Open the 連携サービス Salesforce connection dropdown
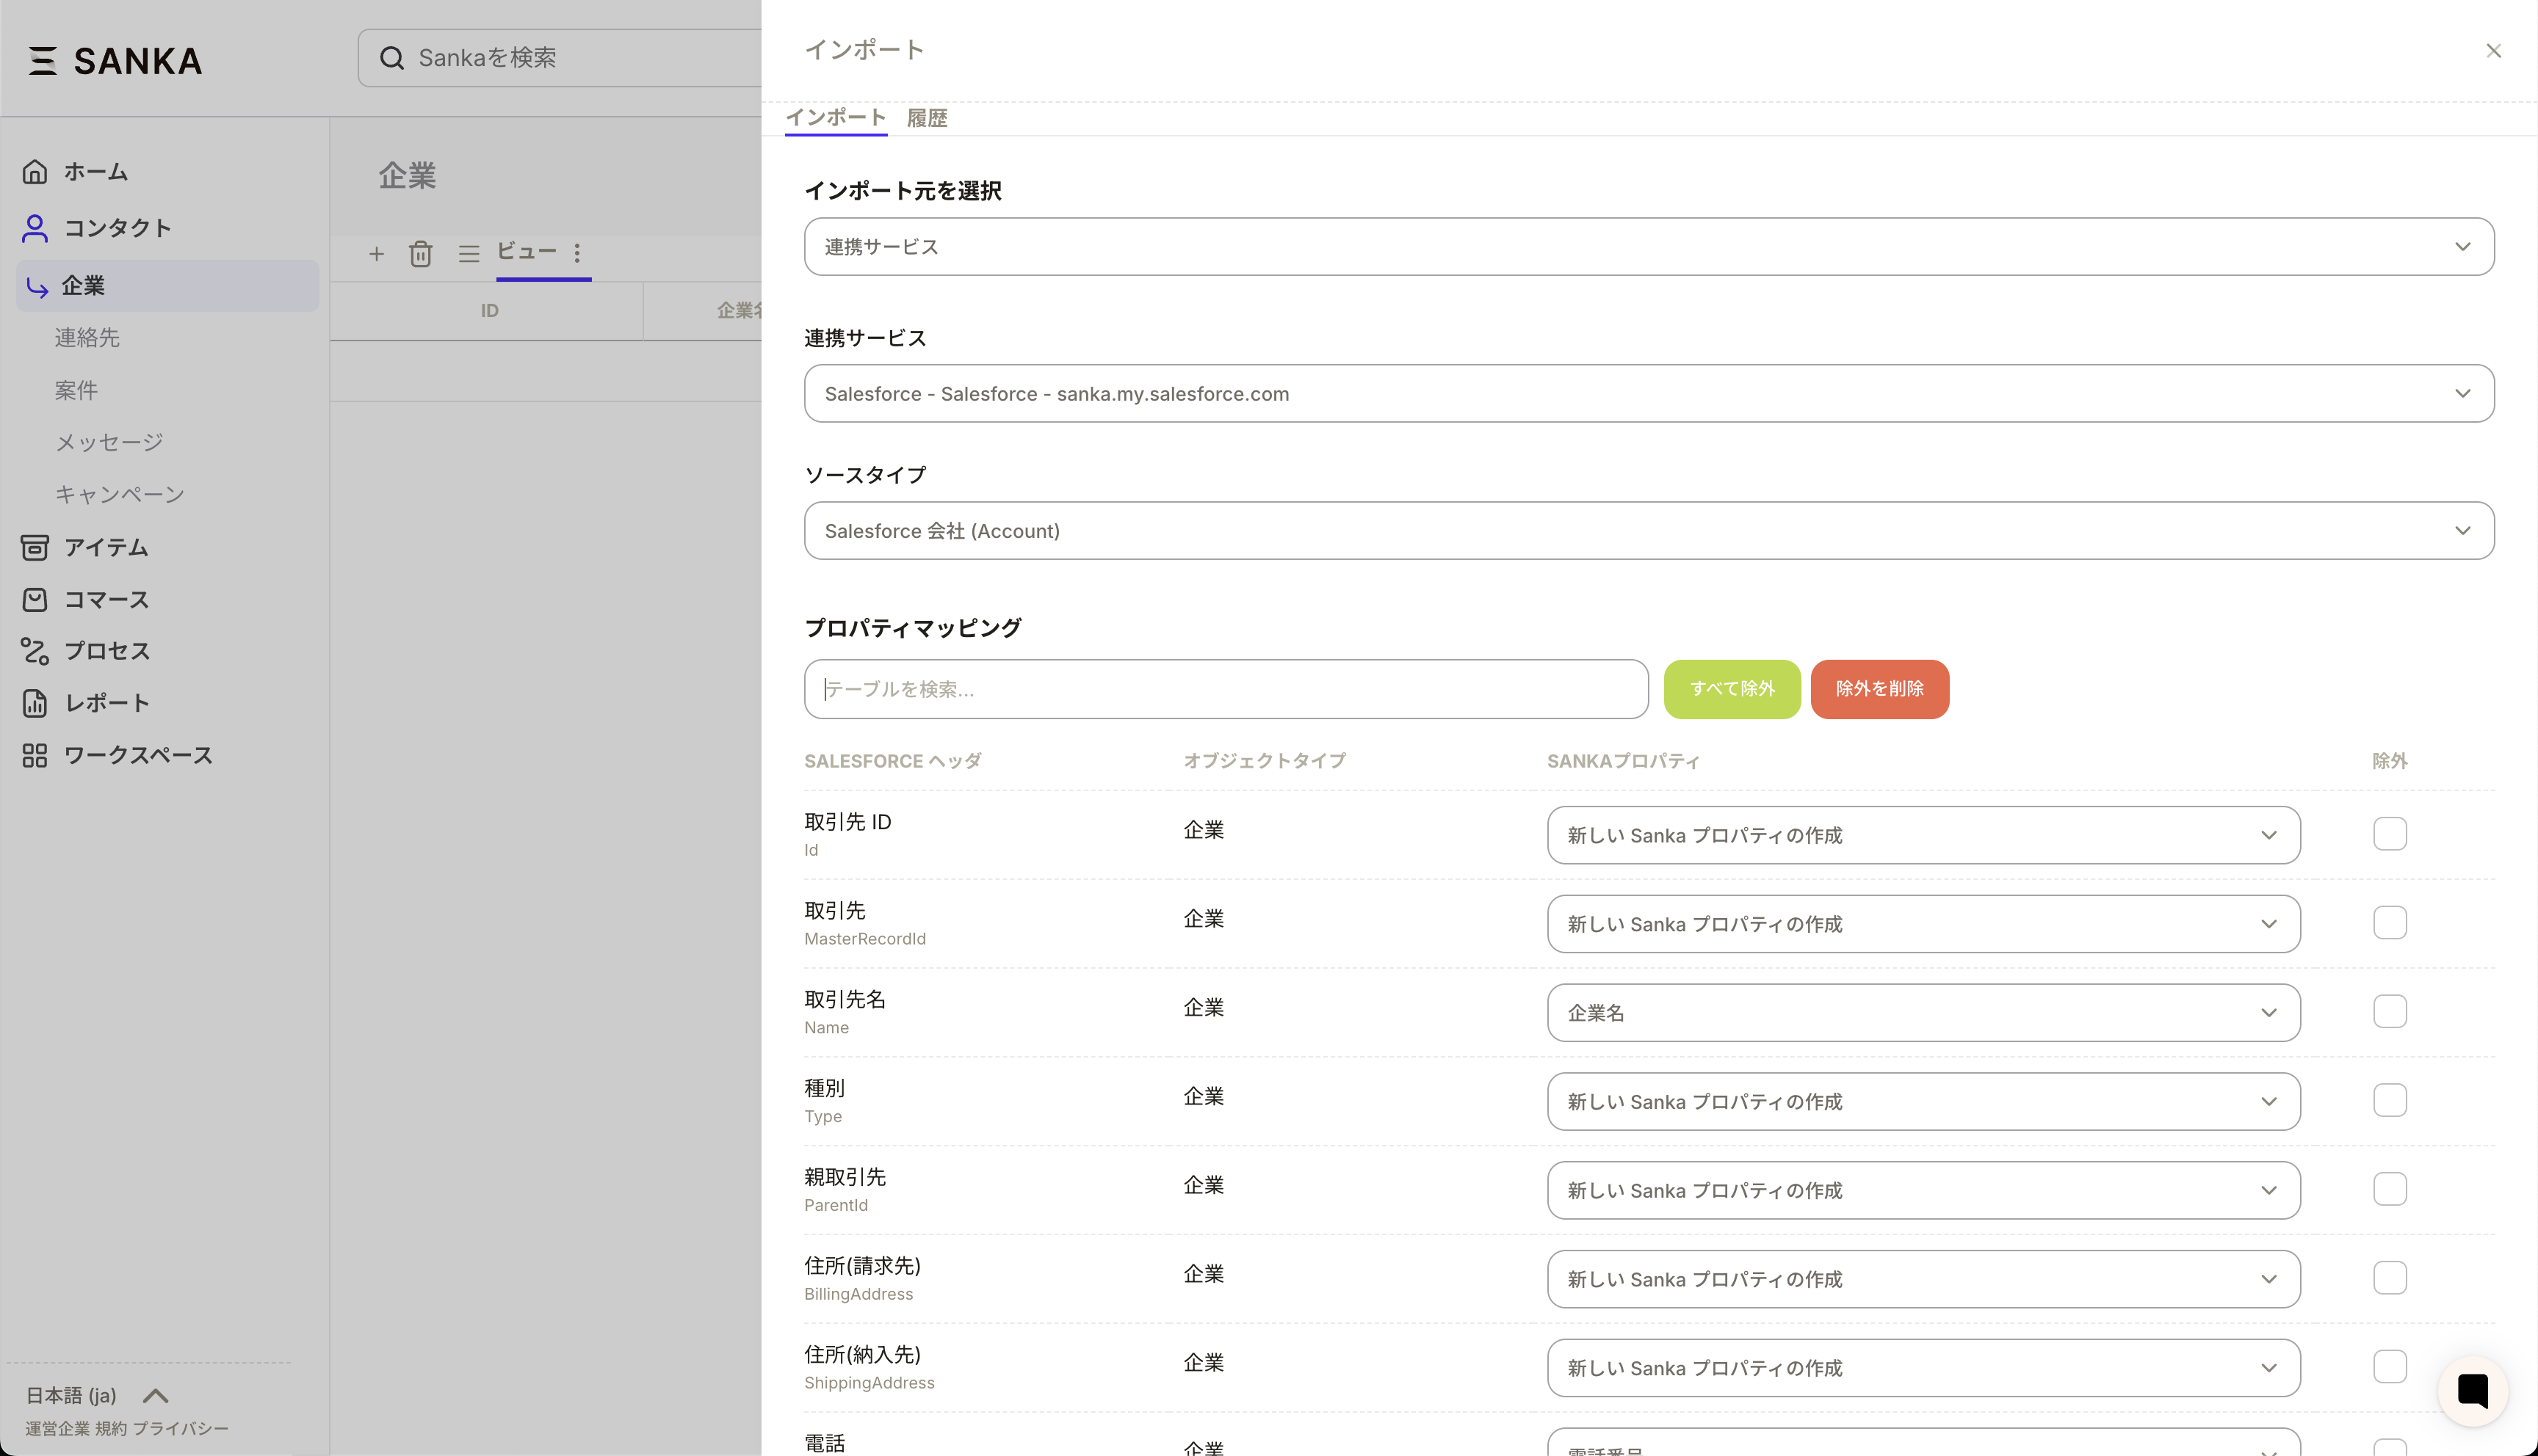The height and width of the screenshot is (1456, 2538). tap(1649, 394)
